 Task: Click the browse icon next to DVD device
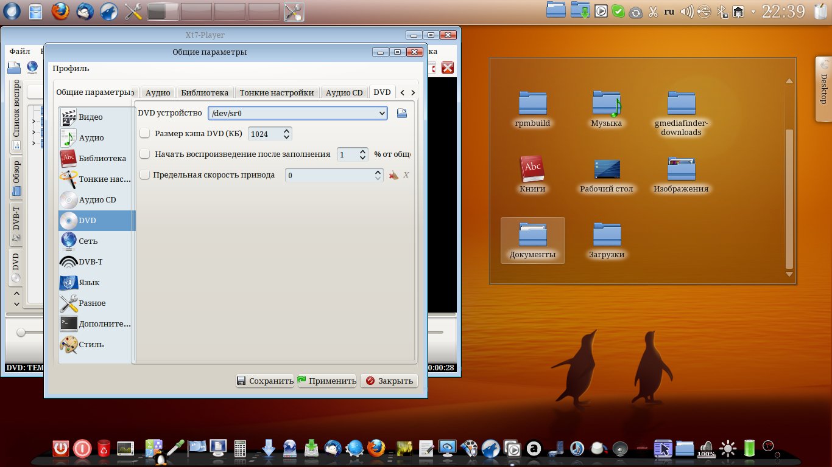(x=402, y=113)
